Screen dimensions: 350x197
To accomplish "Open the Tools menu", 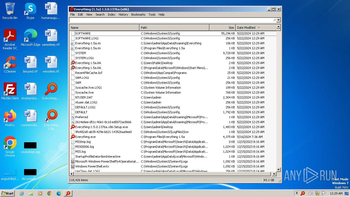I will [152, 15].
